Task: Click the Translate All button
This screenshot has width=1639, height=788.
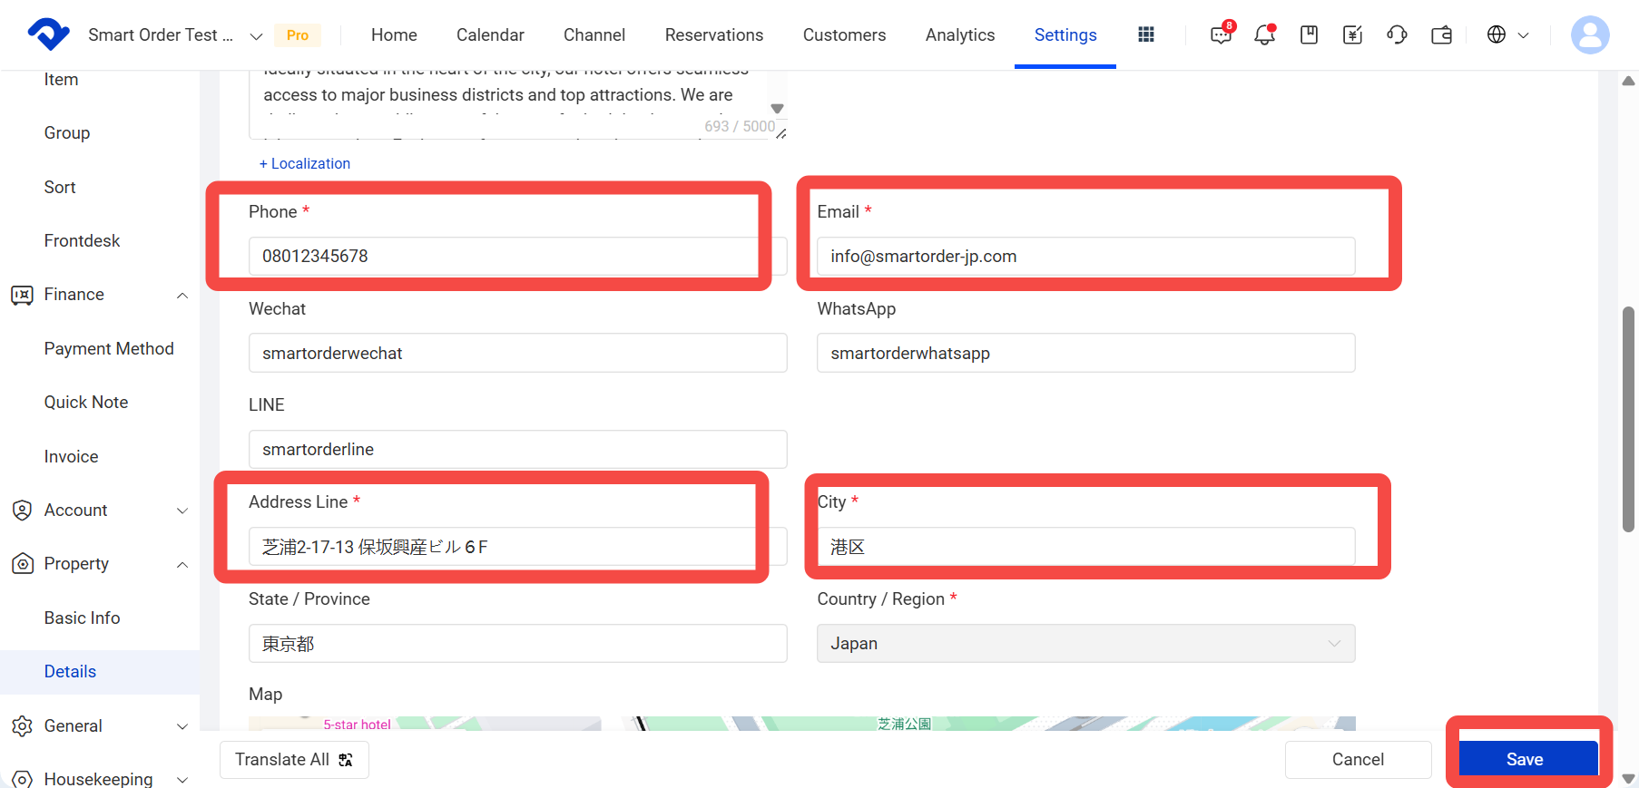Action: coord(294,759)
